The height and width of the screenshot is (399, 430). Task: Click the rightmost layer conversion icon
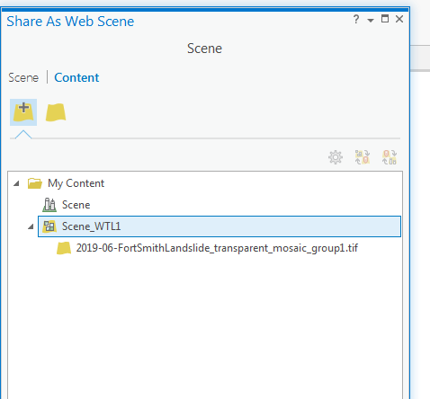tap(390, 157)
